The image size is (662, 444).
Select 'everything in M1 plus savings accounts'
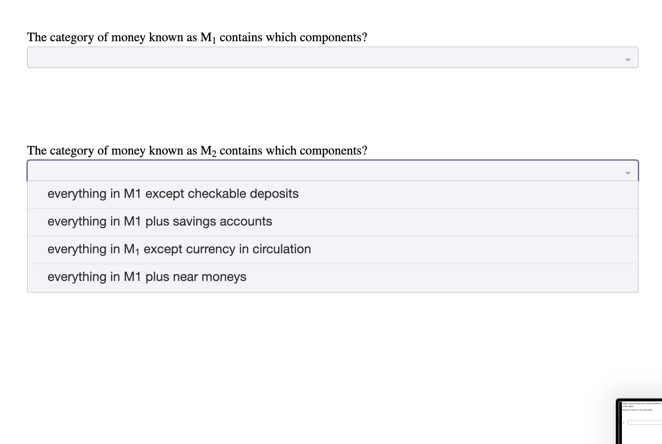160,221
